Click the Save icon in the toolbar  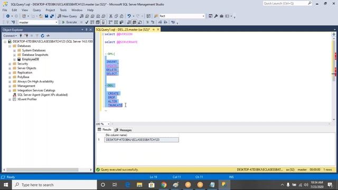coord(46,16)
